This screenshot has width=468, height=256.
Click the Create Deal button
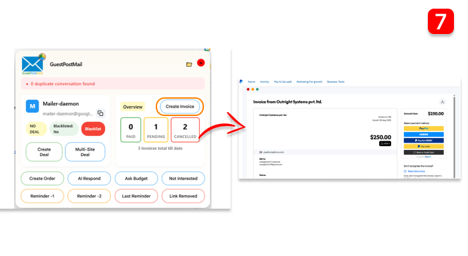point(44,152)
